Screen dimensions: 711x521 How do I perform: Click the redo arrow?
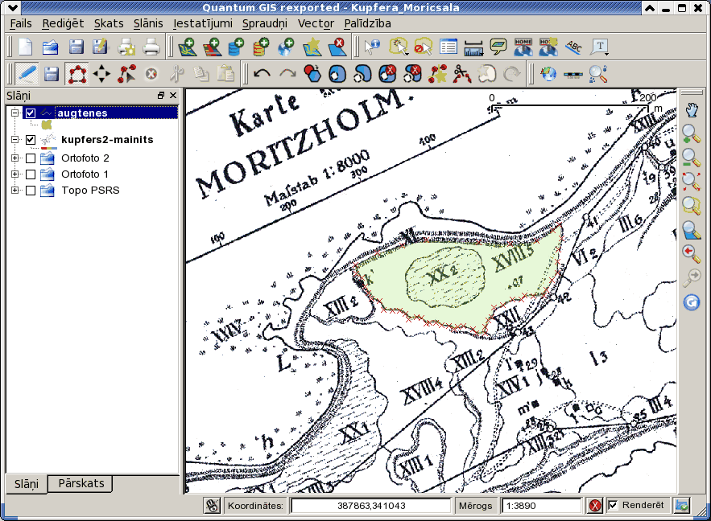point(287,74)
